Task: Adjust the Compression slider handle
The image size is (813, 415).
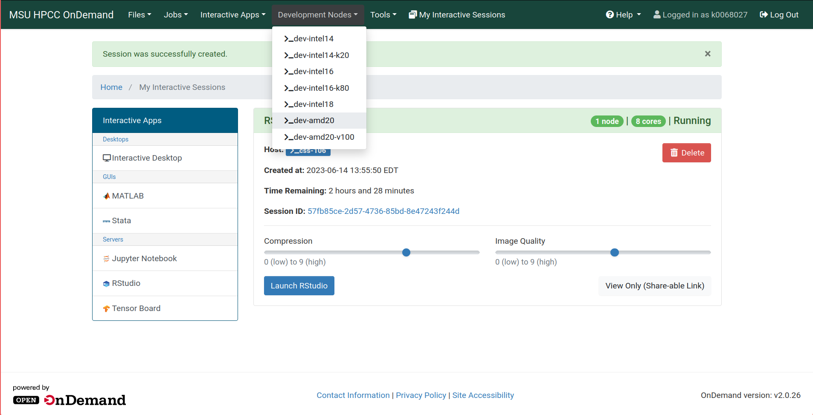Action: (x=406, y=253)
